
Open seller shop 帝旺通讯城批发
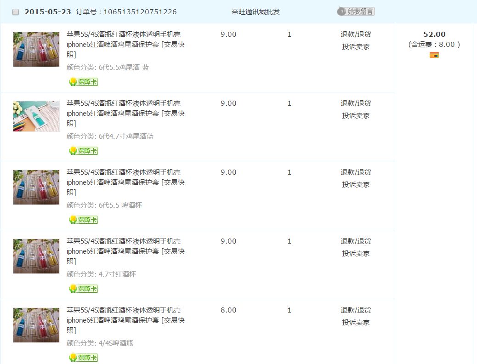[x=256, y=12]
